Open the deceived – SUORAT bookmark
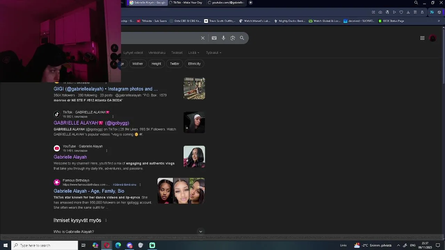 click(359, 21)
